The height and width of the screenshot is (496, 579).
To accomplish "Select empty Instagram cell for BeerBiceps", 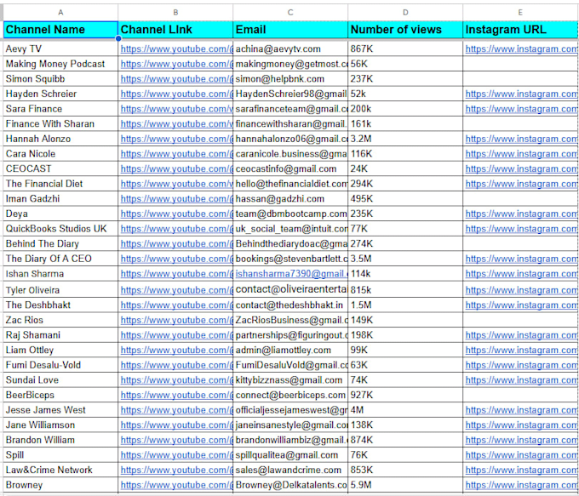I will click(520, 395).
